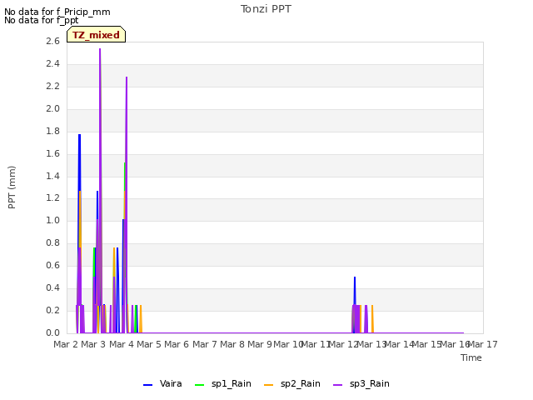
Task: Click the tall blue Vaira peak on Mar 2
Action: coord(79,135)
